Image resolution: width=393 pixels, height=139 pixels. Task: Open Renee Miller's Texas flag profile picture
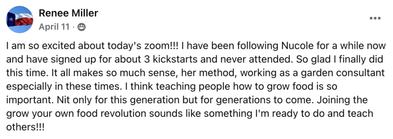[20, 19]
